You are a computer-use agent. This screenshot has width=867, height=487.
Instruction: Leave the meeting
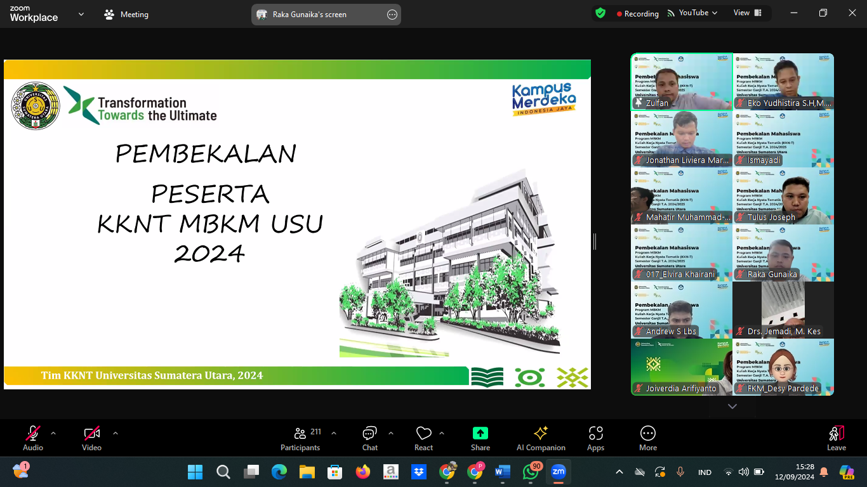coord(837,439)
